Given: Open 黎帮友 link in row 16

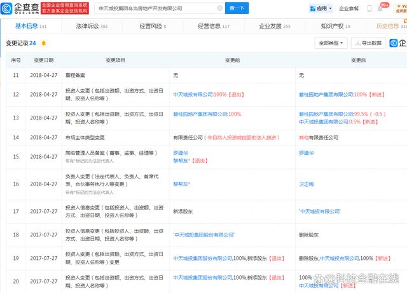Looking at the screenshot, I should click(181, 184).
